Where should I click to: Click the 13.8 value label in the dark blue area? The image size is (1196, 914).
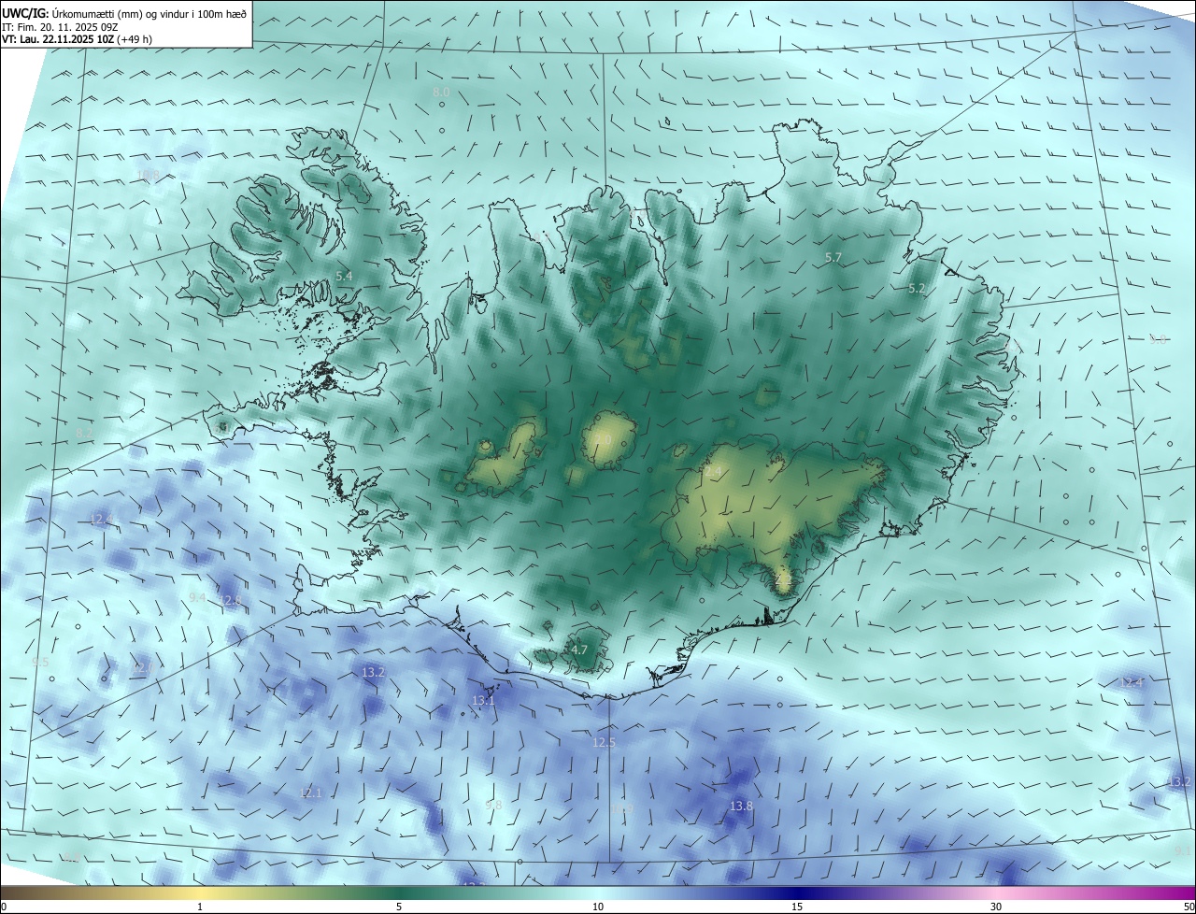click(741, 806)
